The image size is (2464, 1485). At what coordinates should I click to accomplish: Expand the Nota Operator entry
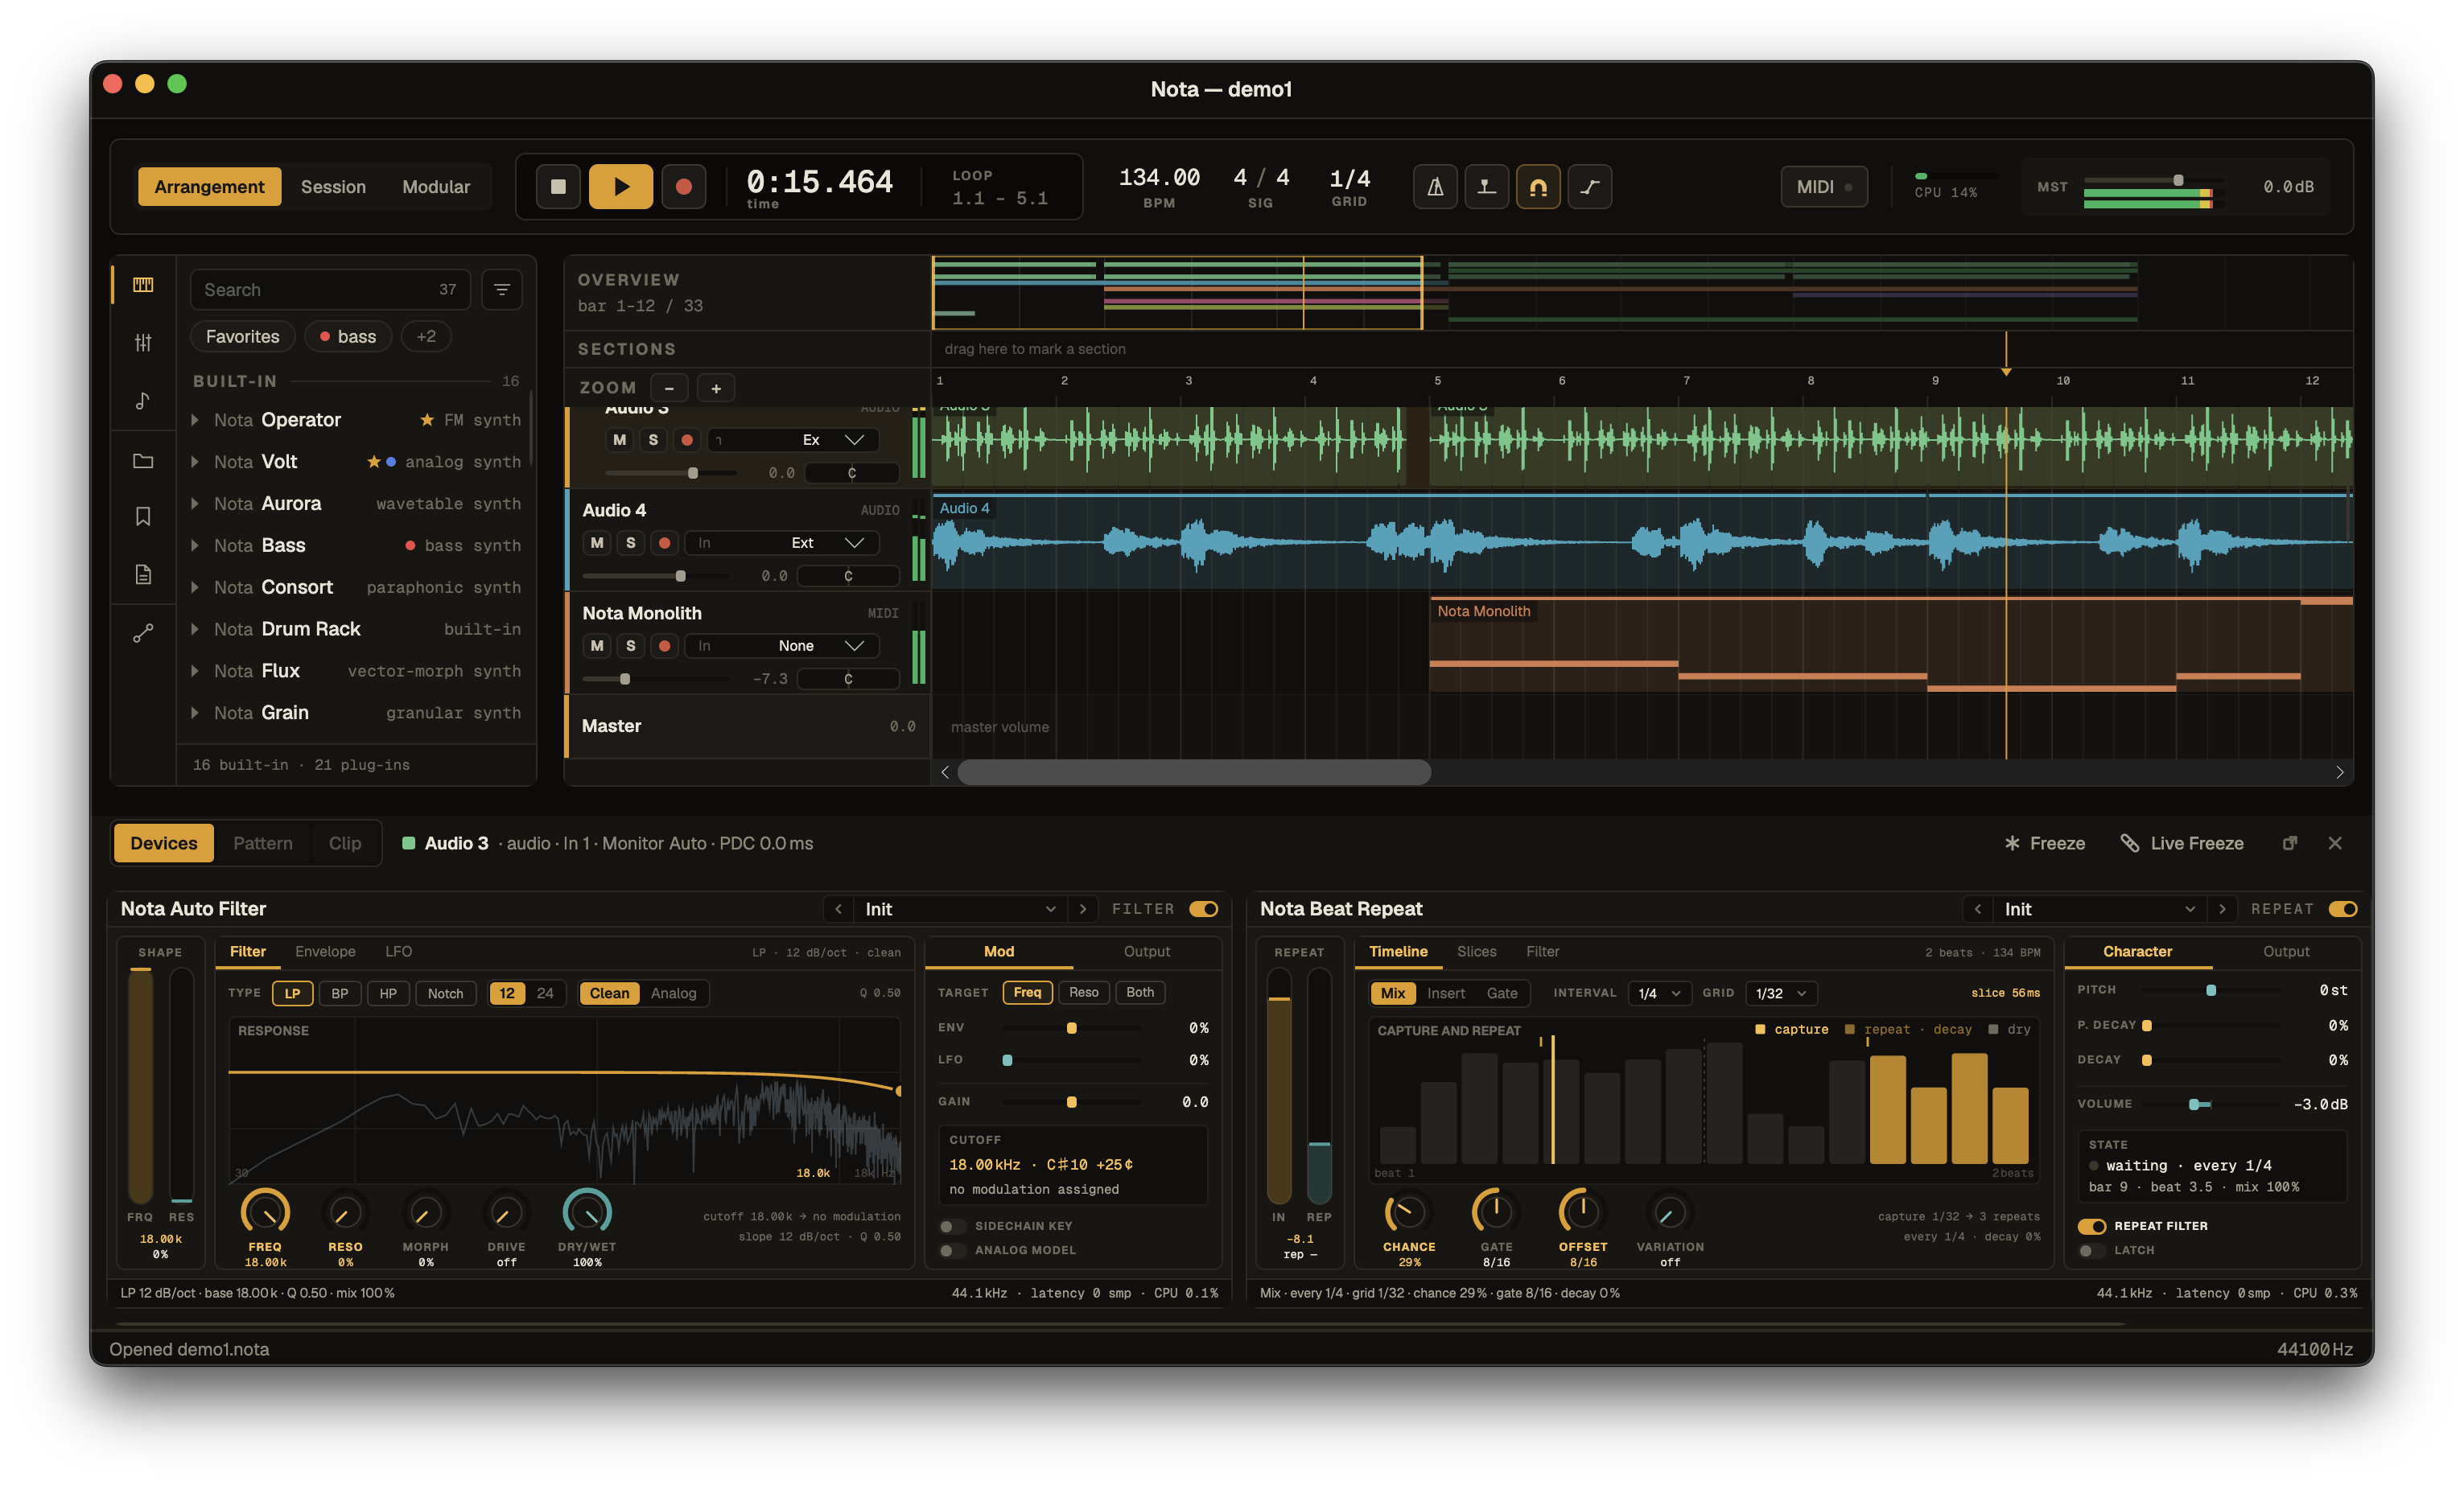(x=195, y=420)
